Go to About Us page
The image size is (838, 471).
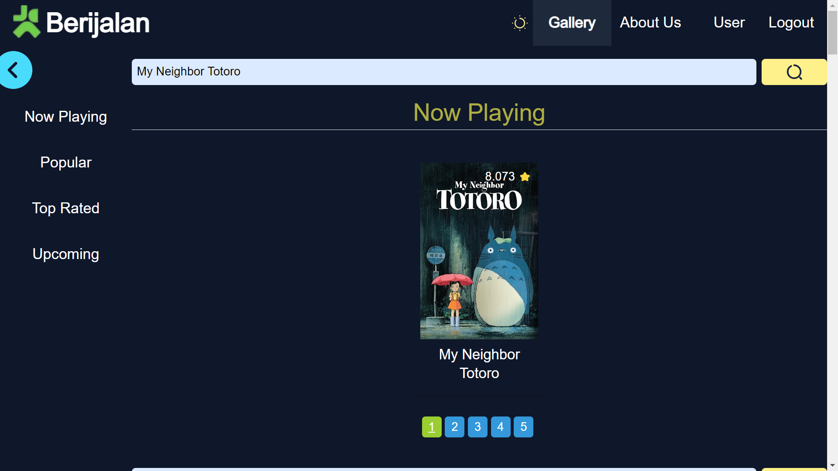click(650, 23)
